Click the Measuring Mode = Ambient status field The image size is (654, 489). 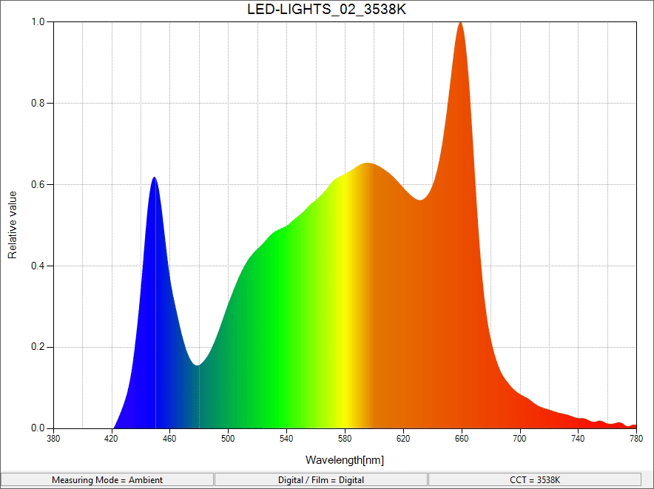[x=107, y=480]
